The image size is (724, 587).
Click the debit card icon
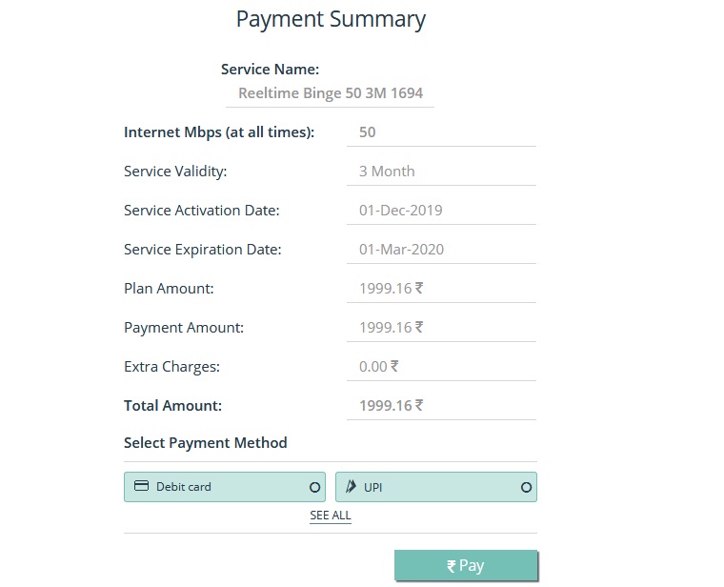(x=141, y=486)
